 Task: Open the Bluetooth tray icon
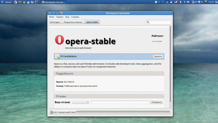pyautogui.click(x=180, y=2)
